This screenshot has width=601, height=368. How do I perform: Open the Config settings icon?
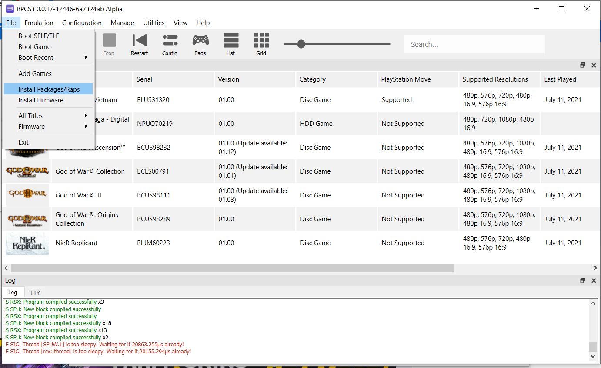click(170, 44)
